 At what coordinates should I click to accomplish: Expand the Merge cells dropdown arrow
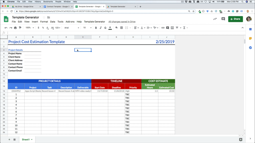point(130,28)
